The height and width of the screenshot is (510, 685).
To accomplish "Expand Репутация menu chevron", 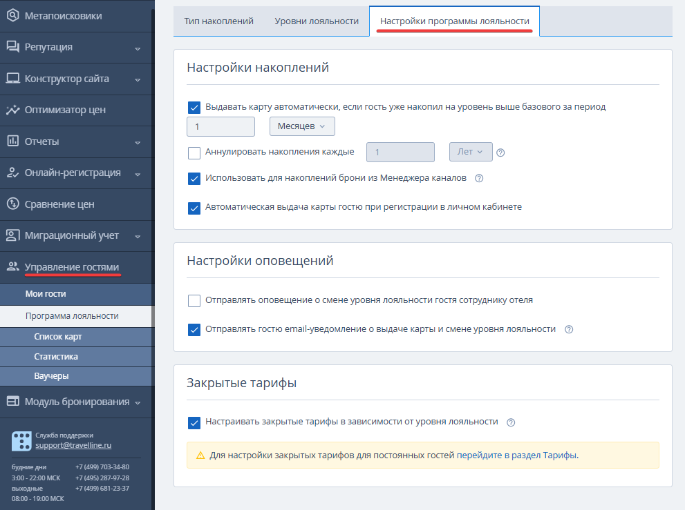I will coord(138,48).
